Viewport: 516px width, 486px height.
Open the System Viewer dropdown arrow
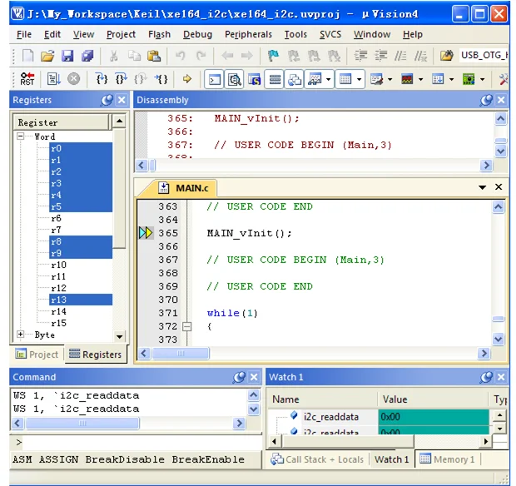[482, 79]
